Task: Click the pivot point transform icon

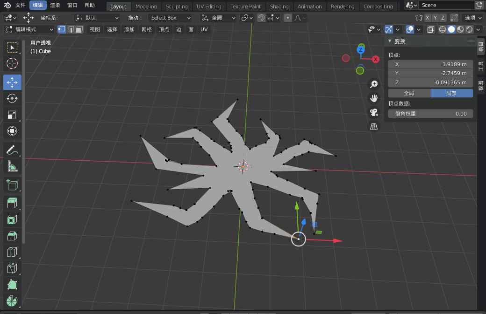Action: [x=247, y=18]
